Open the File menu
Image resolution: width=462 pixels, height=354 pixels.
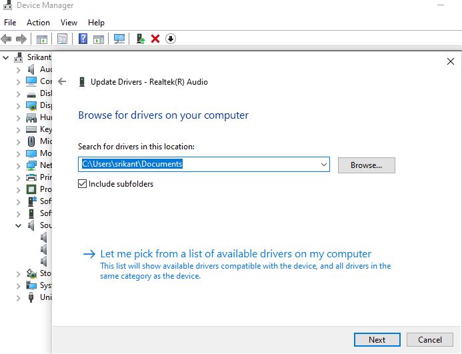pyautogui.click(x=10, y=23)
